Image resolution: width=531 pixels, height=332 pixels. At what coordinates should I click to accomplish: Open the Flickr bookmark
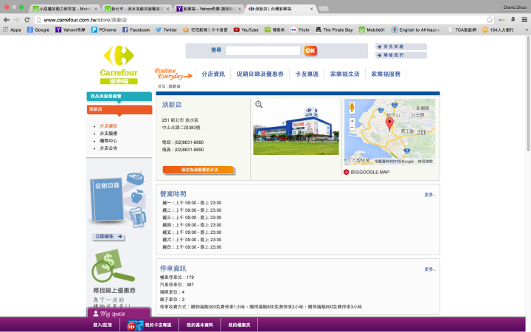pos(300,30)
